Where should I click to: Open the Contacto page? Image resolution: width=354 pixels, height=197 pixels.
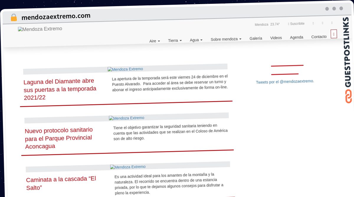point(319,37)
